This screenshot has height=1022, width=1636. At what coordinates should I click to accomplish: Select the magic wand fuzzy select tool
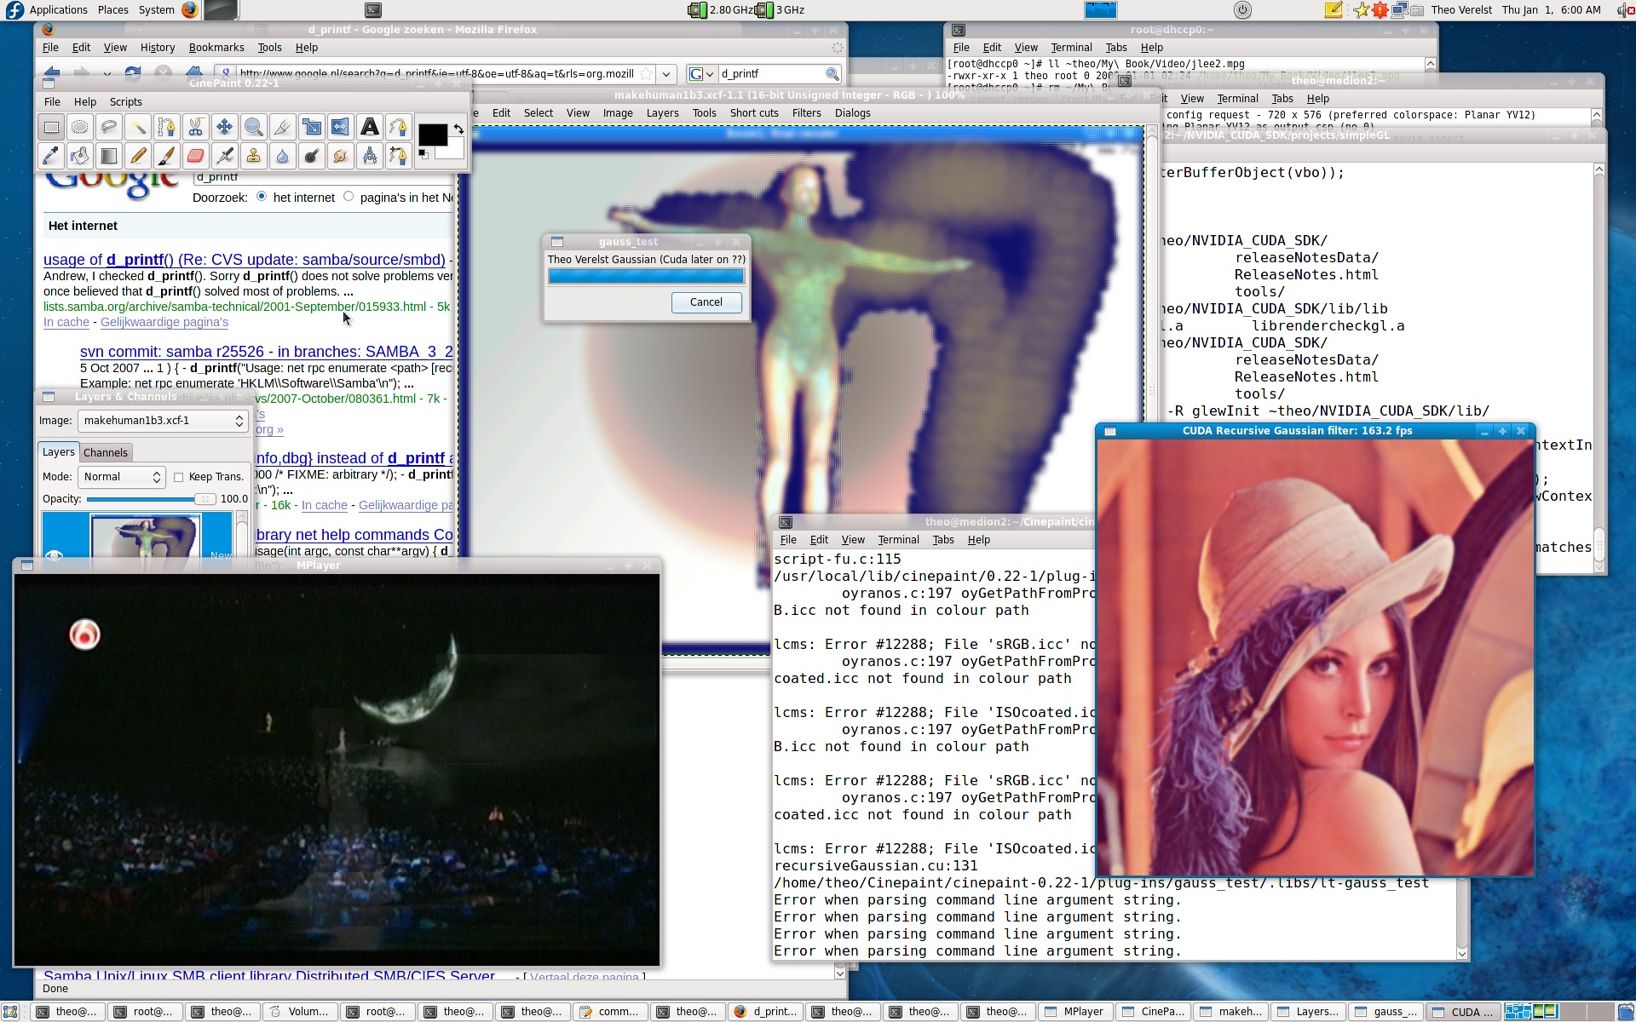pyautogui.click(x=138, y=128)
